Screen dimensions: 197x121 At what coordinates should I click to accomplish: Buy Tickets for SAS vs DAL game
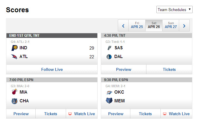[x=169, y=69]
